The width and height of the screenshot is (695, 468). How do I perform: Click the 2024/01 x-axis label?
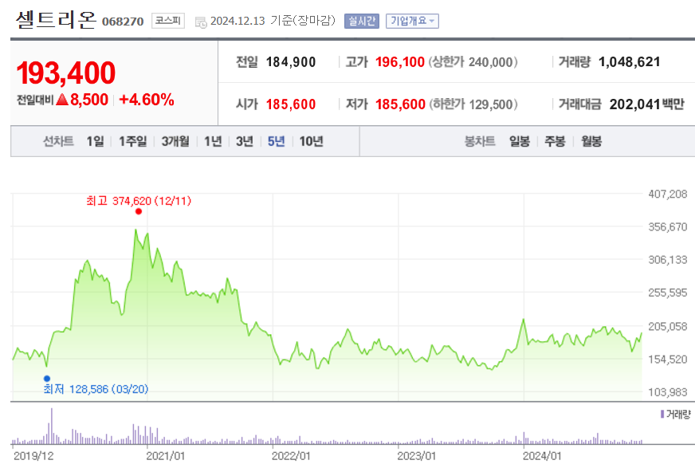pyautogui.click(x=542, y=456)
